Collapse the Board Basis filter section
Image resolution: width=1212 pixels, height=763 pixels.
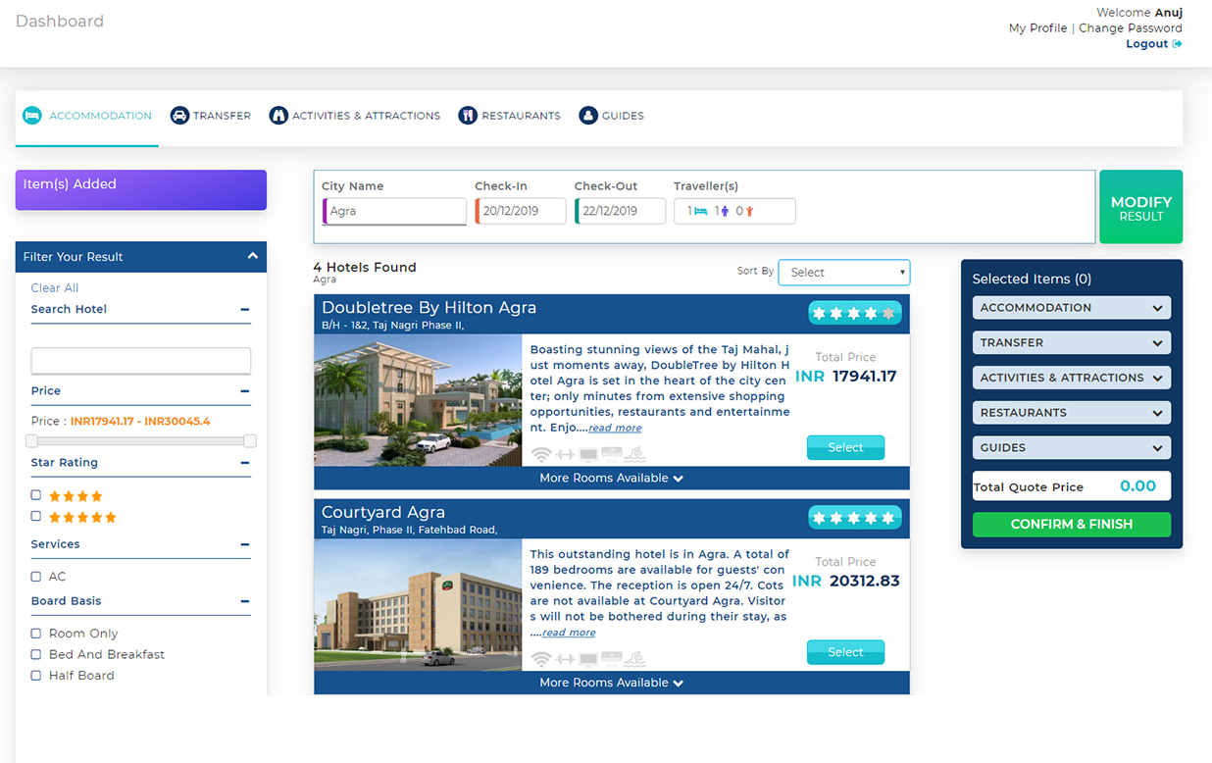point(245,601)
